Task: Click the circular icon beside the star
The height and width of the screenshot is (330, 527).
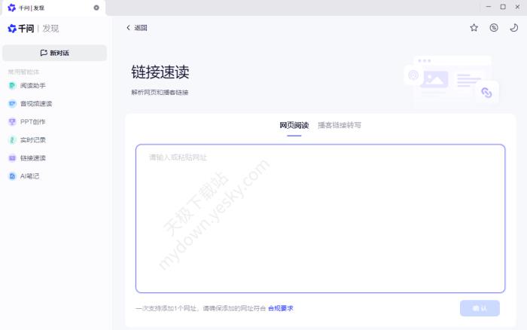Action: (x=494, y=28)
